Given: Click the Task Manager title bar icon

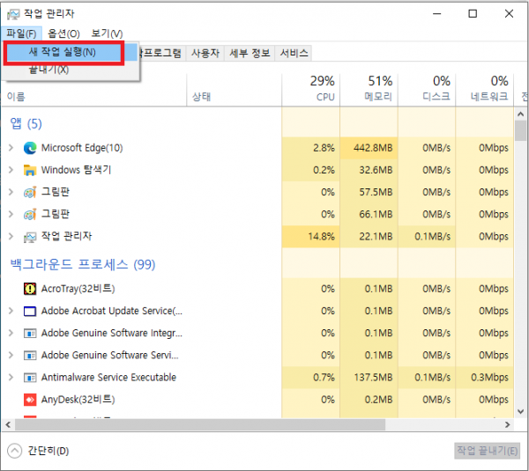Looking at the screenshot, I should pos(13,14).
